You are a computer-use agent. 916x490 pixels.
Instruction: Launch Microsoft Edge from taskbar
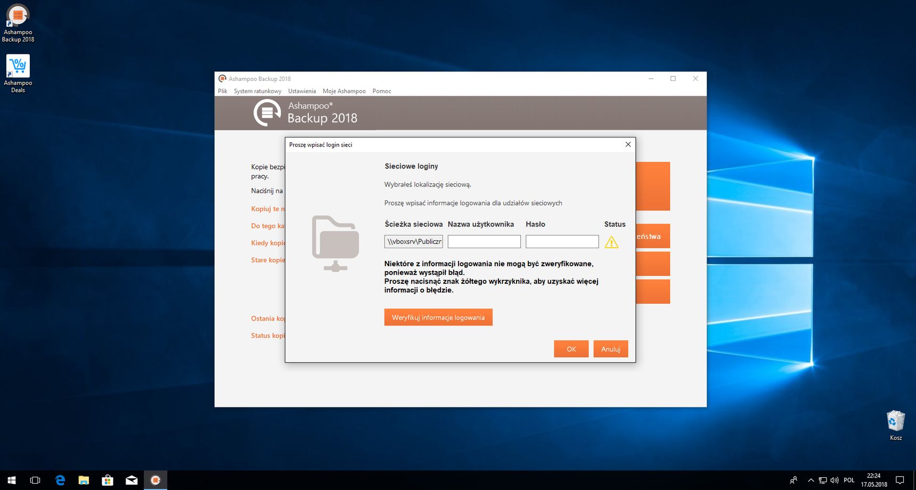[60, 480]
